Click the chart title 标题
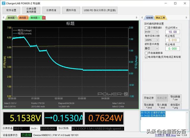Image resolution: width=190 pixels, height=138 pixels. pos(70,23)
